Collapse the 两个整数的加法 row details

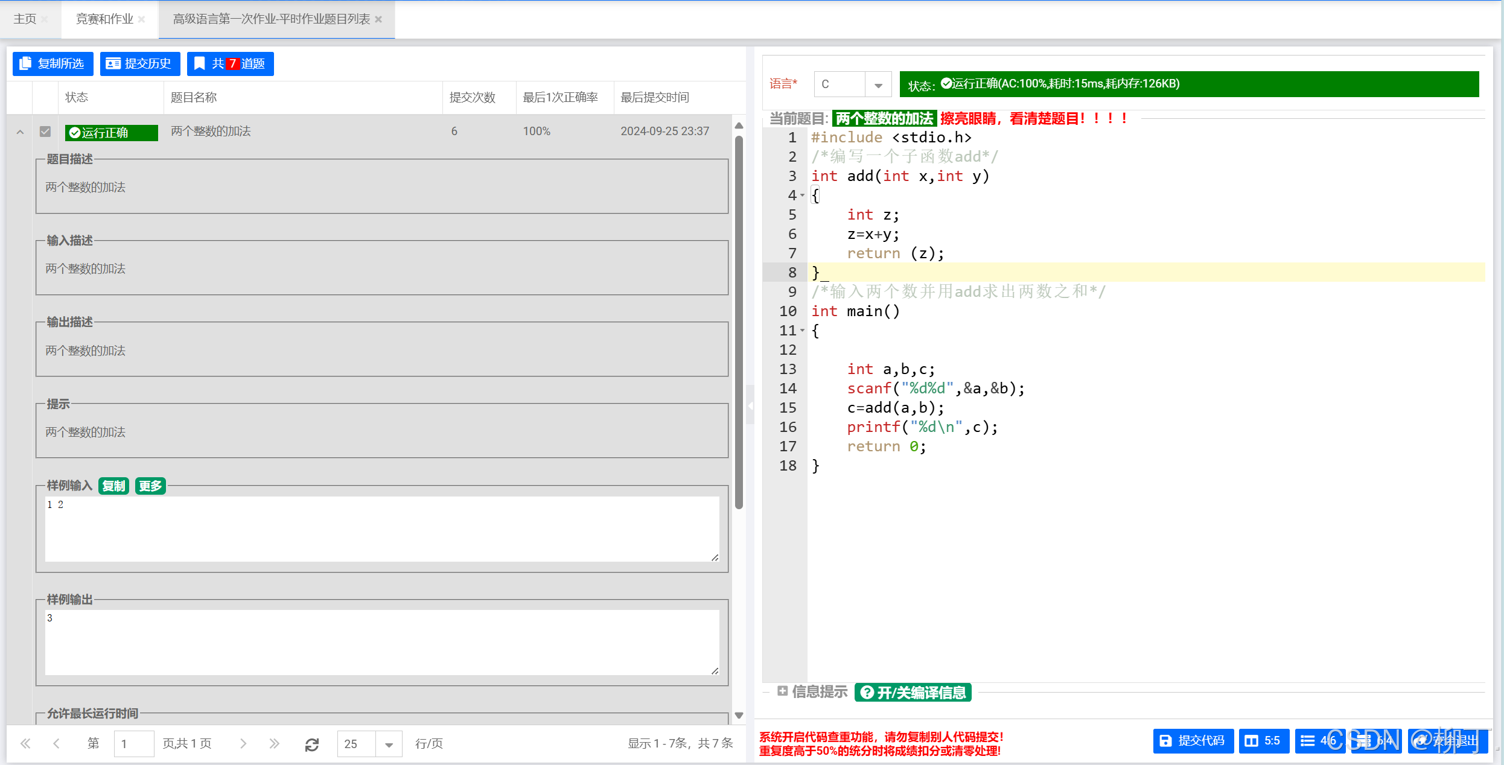(20, 132)
